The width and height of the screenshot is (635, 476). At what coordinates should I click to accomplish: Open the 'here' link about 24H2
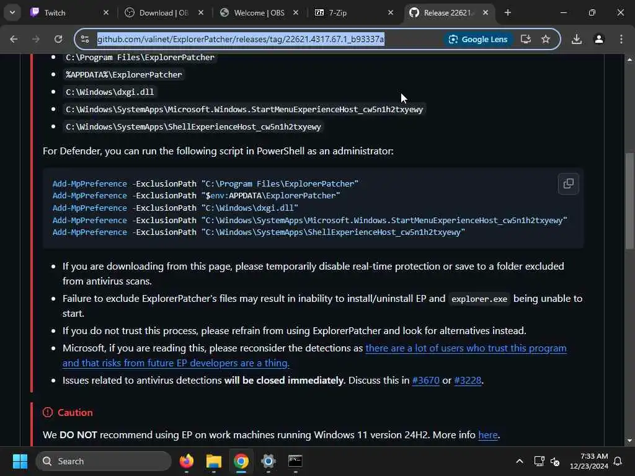coord(488,434)
